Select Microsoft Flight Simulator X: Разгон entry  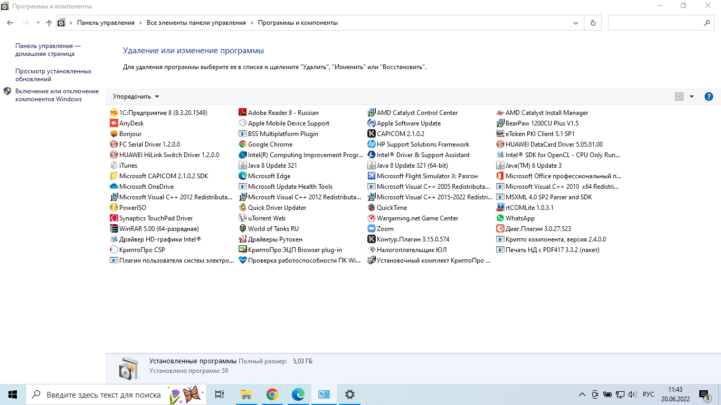pos(423,176)
